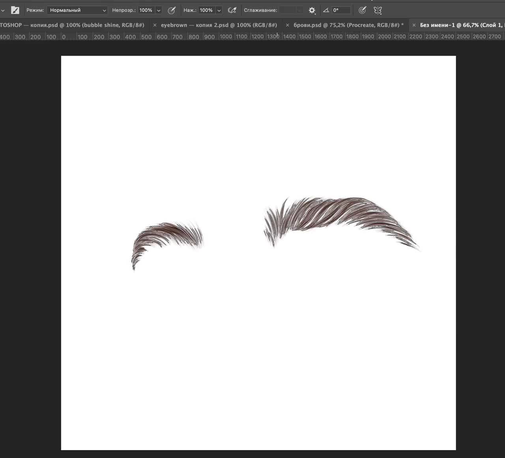Open the brush settings panel icon
Screen dimensions: 505x458
tap(15, 10)
